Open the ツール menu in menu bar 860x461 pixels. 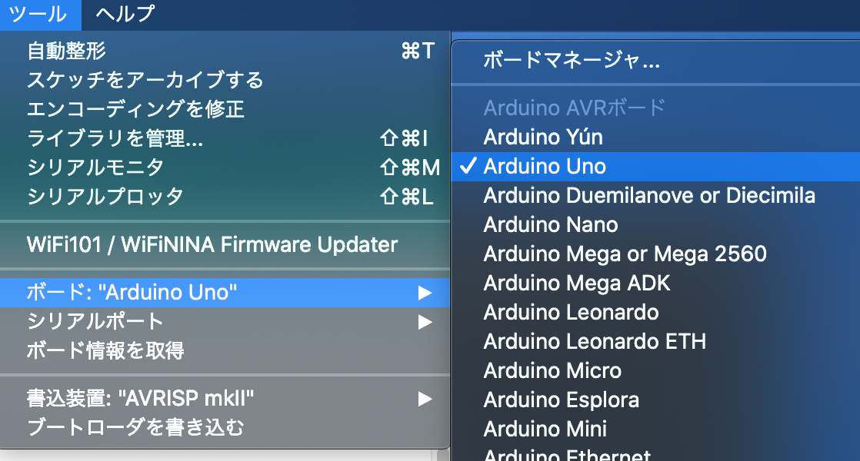click(x=40, y=14)
